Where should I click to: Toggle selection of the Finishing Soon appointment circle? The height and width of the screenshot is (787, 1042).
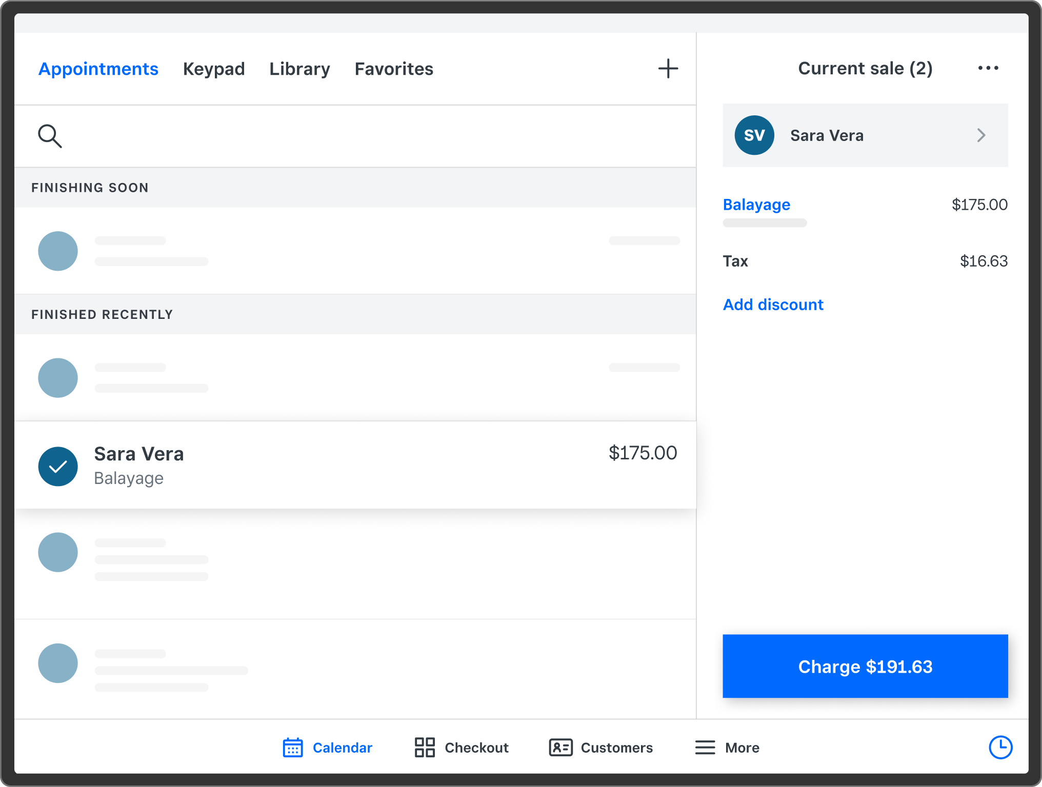tap(58, 251)
